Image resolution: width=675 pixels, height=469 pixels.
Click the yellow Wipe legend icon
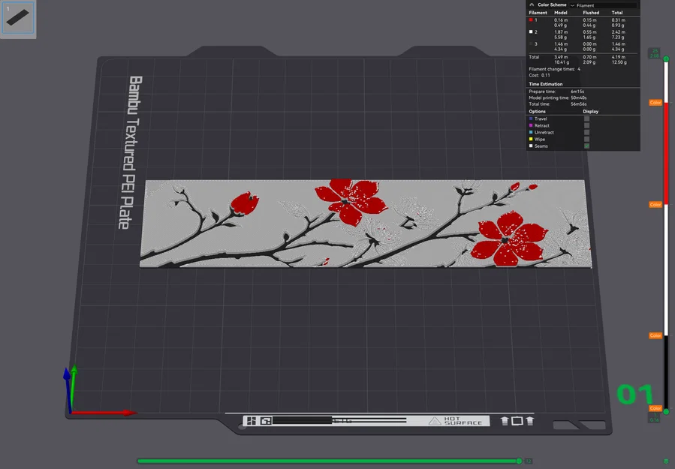[530, 140]
